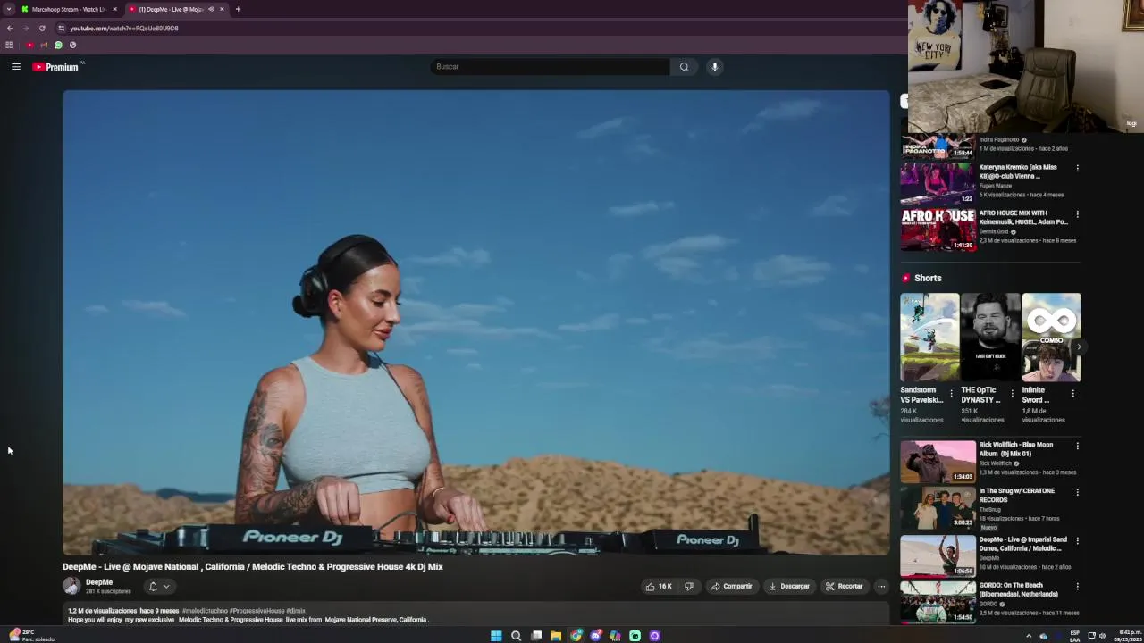This screenshot has height=643, width=1144.
Task: Open File Explorer from taskbar
Action: point(556,636)
